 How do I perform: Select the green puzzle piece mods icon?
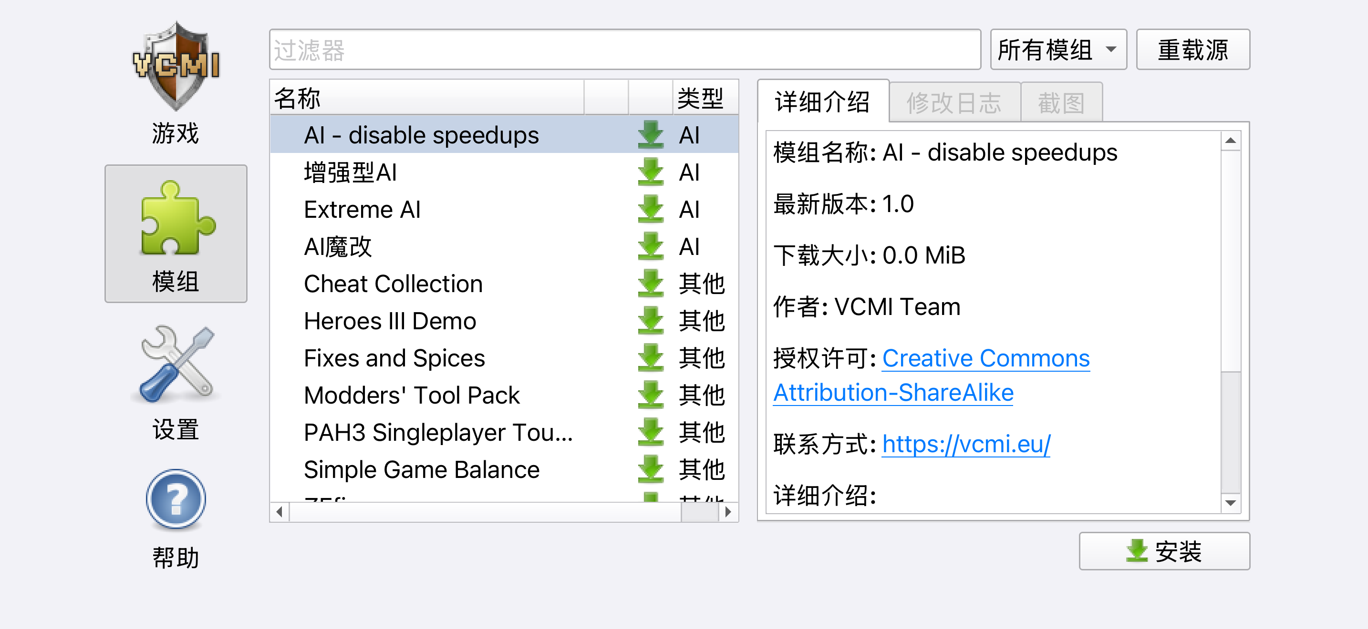(176, 219)
